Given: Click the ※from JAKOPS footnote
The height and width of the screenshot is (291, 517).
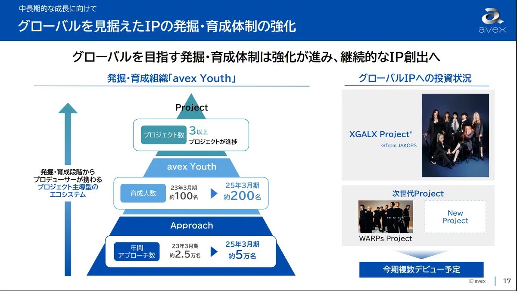Looking at the screenshot, I should coord(399,145).
